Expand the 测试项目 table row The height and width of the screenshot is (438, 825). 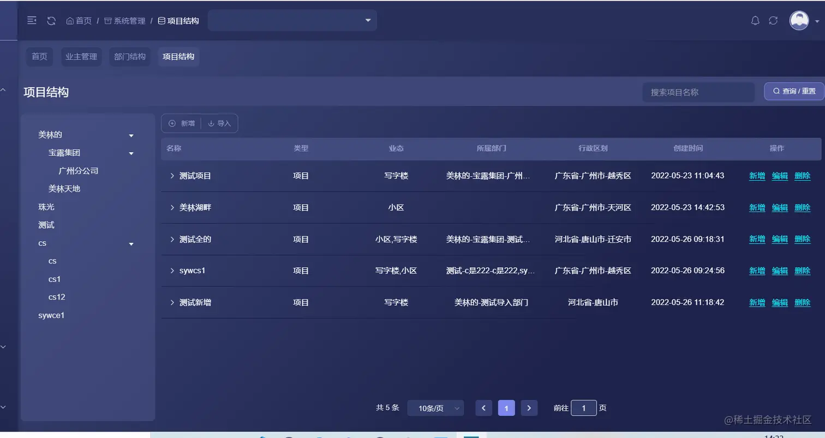click(x=173, y=176)
